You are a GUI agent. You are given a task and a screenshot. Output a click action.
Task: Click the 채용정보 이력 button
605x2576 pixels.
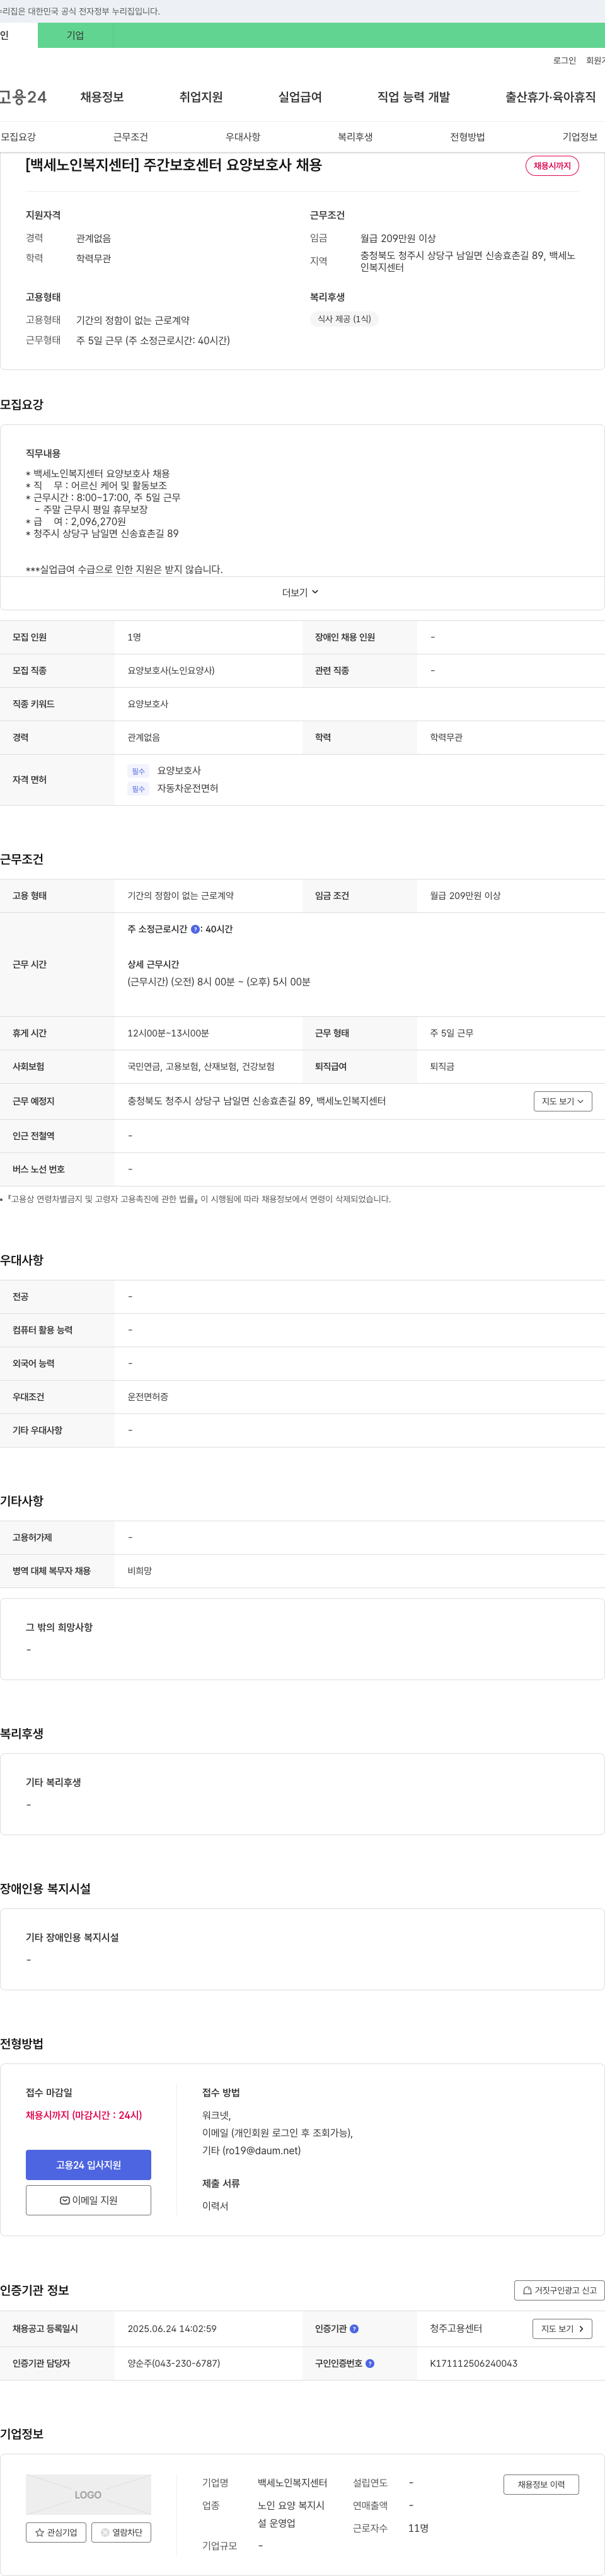click(541, 2484)
